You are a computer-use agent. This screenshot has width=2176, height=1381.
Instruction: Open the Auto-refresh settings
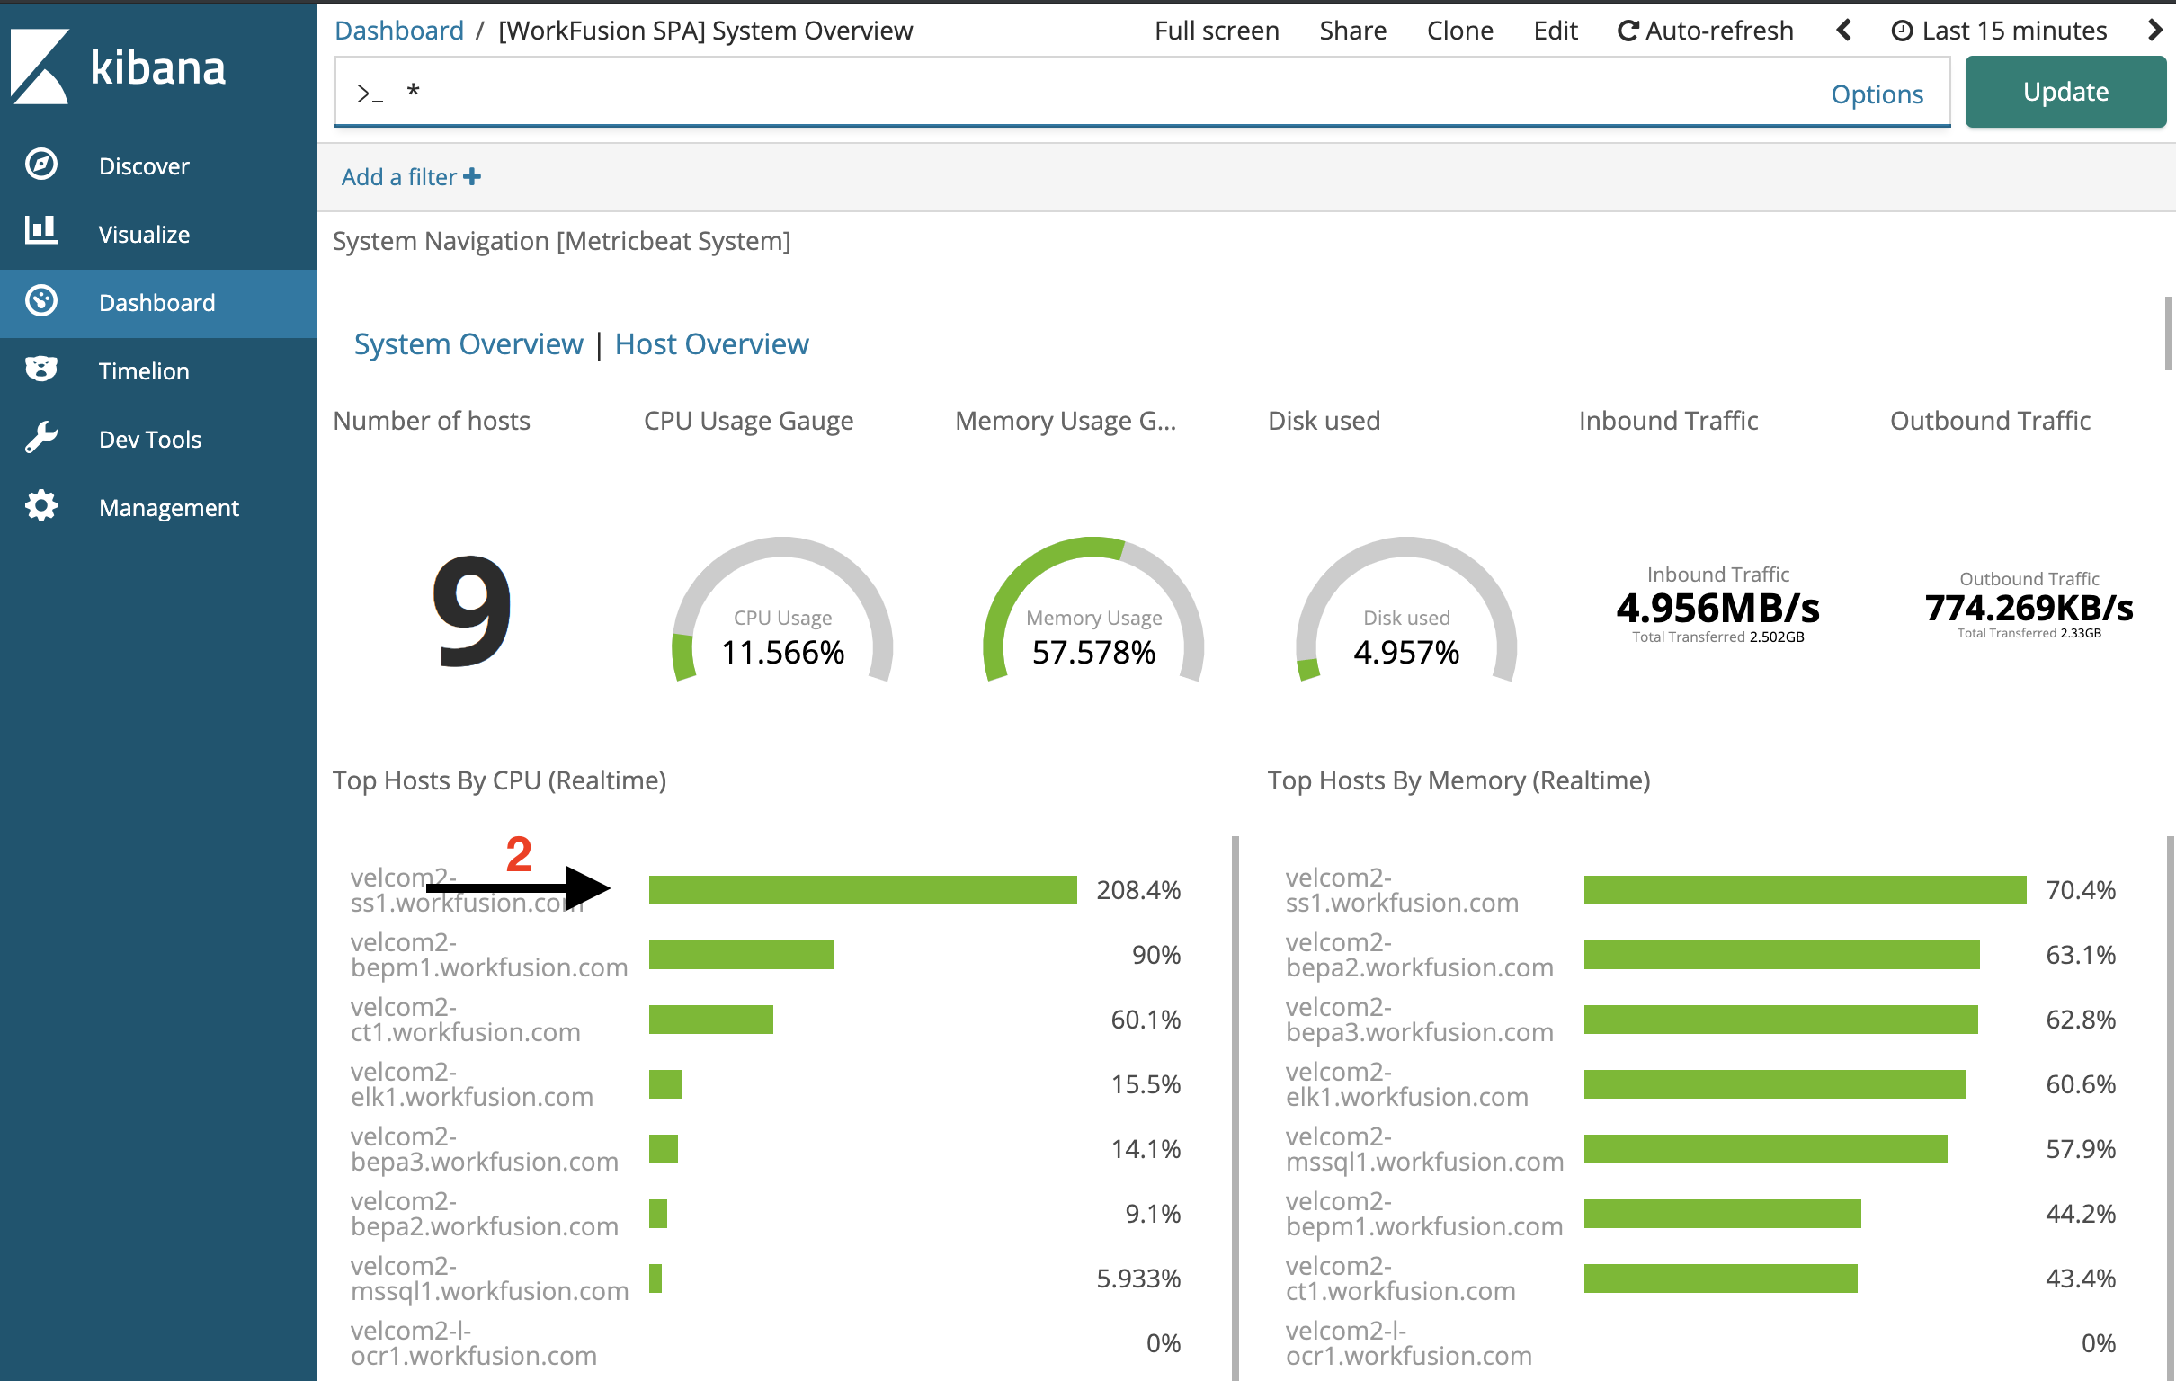1705,31
